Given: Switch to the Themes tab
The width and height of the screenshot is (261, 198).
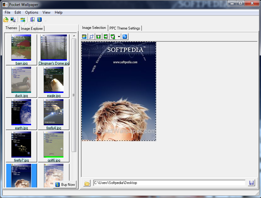Looking at the screenshot, I should pyautogui.click(x=11, y=28).
